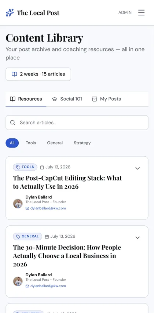Filter articles by General

click(55, 143)
